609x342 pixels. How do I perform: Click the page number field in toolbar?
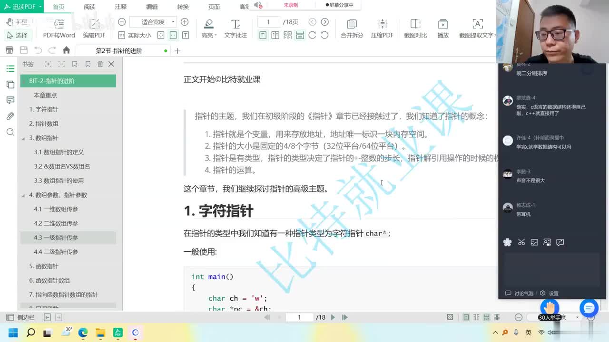pos(268,22)
